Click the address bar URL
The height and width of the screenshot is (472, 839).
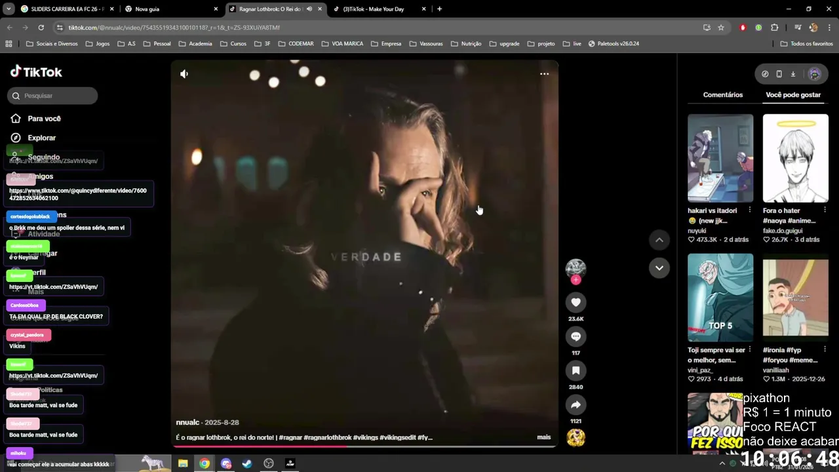pyautogui.click(x=174, y=28)
